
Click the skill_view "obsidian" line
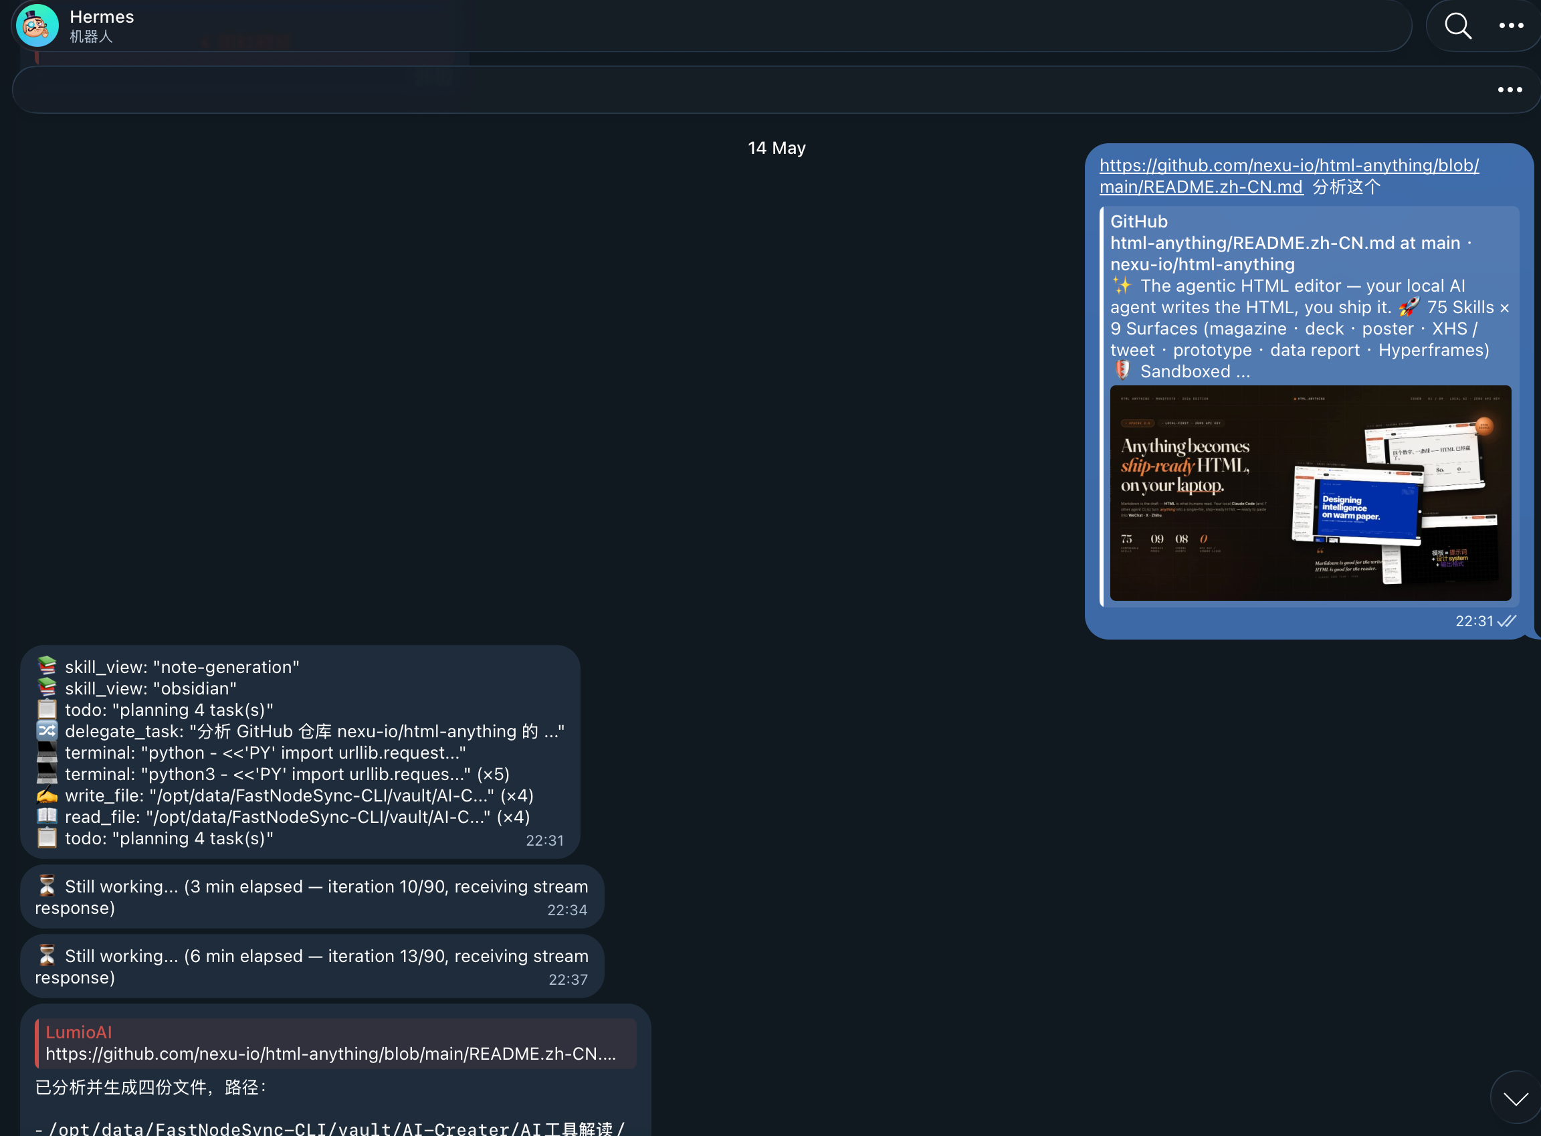tap(151, 688)
